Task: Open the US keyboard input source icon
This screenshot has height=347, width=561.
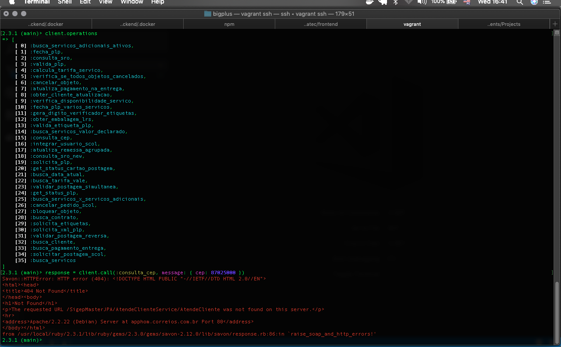Action: 466,2
